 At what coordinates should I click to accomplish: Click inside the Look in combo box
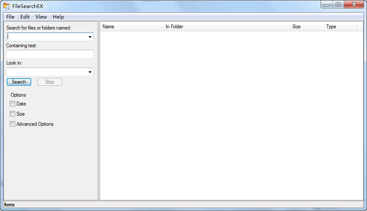[x=46, y=72]
